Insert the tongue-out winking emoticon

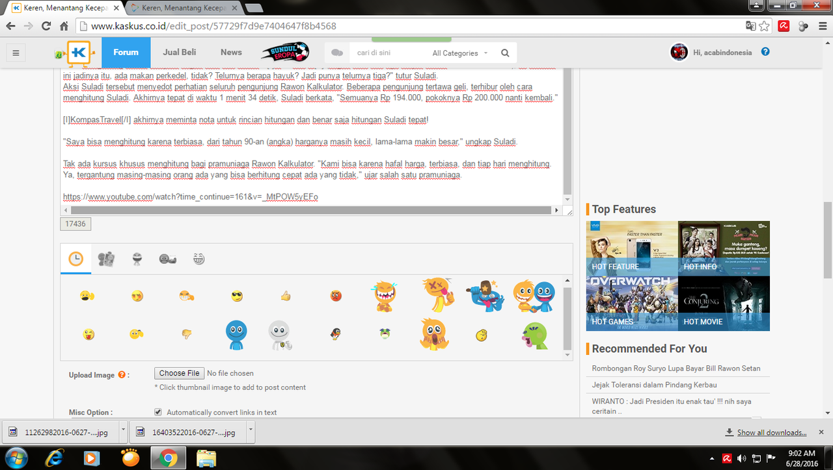point(87,334)
